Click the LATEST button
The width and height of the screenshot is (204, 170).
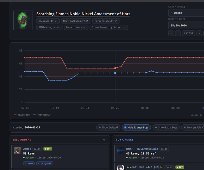pos(189,33)
